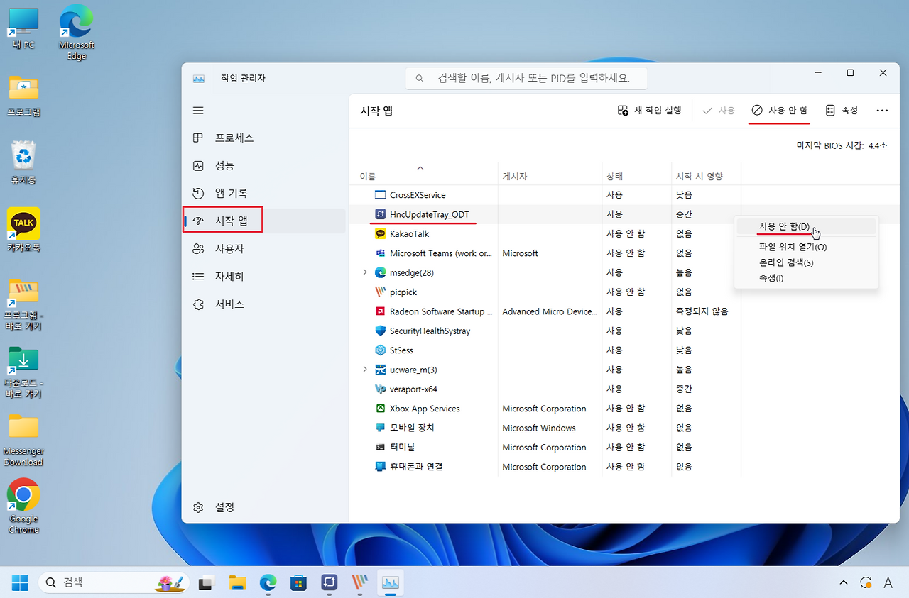Choose 속성(I) in context menu
Screen dimensions: 909x598
coord(806,278)
